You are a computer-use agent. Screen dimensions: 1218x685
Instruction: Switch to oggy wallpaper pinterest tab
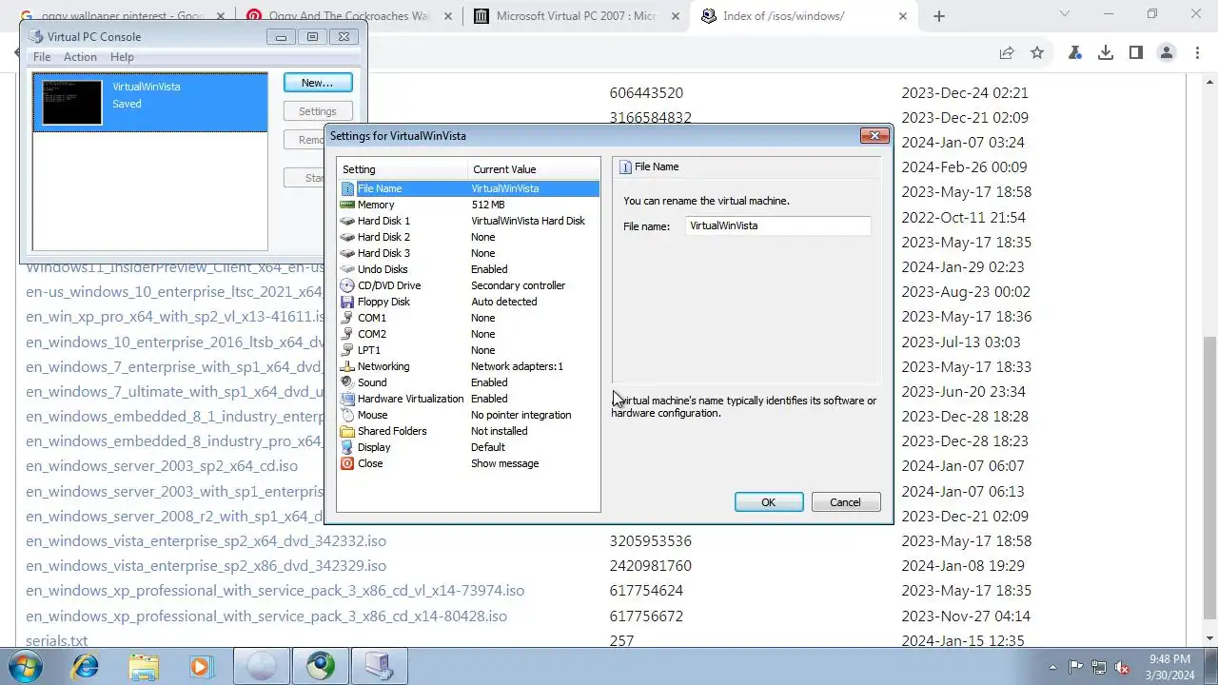pyautogui.click(x=124, y=16)
